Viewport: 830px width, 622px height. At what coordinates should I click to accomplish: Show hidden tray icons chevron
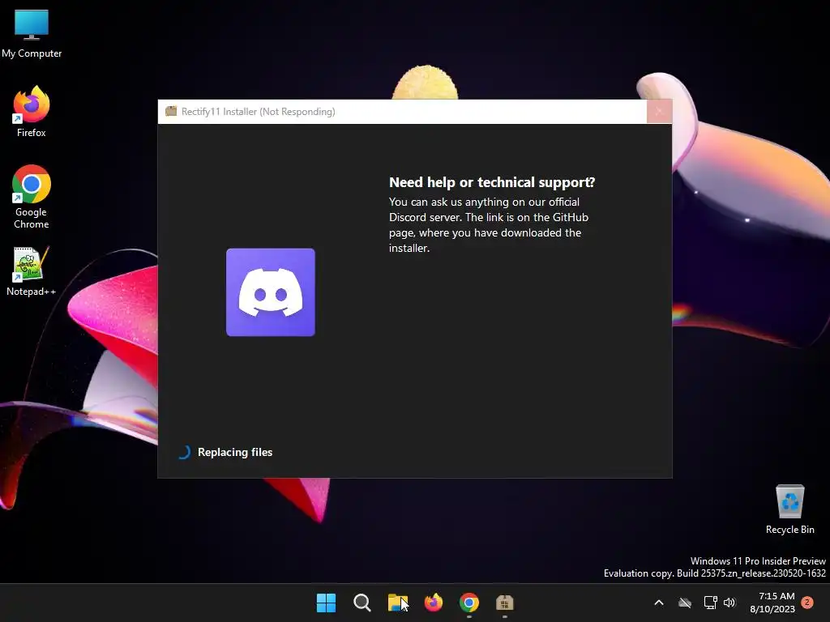coord(659,603)
